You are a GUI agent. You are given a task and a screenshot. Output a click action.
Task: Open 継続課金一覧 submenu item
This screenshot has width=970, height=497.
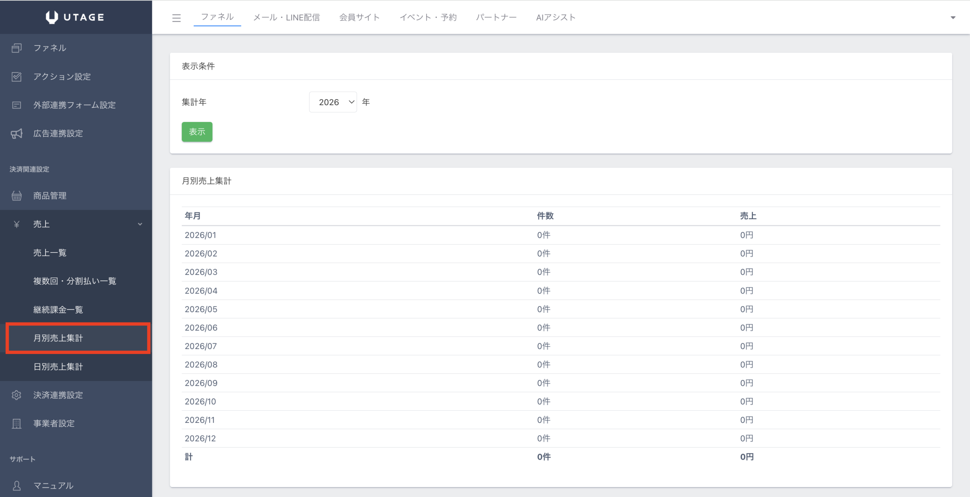tap(58, 310)
